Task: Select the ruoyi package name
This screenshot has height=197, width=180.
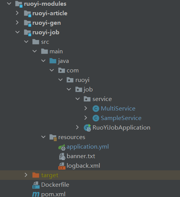Action: [x=83, y=80]
